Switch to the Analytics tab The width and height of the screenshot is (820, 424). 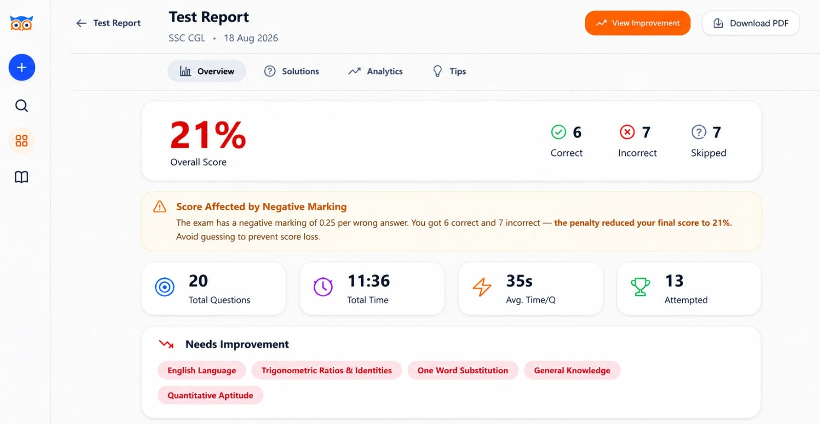click(376, 71)
